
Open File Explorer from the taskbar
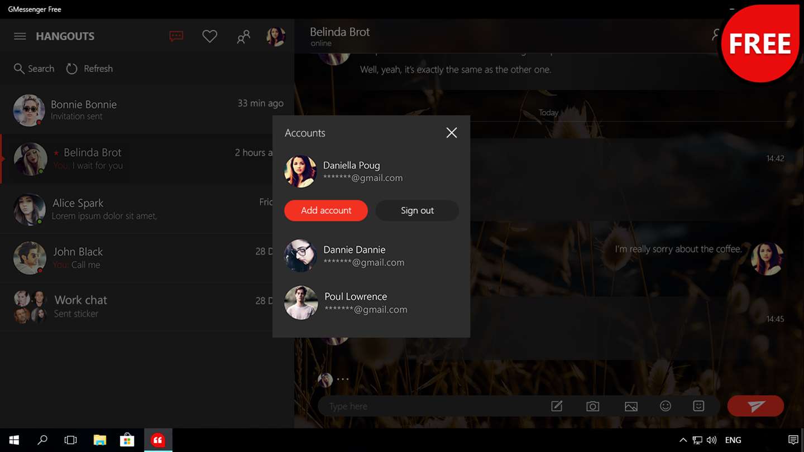(x=99, y=440)
